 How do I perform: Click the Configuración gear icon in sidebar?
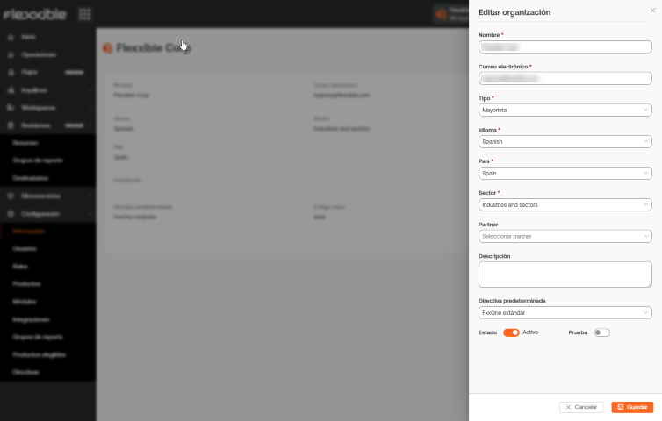[11, 214]
